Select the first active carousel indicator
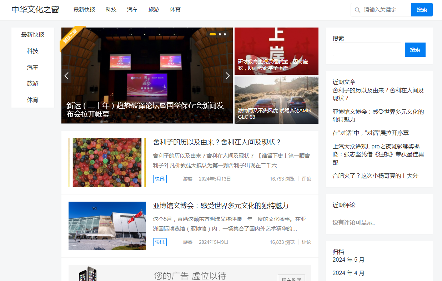 coord(213,34)
